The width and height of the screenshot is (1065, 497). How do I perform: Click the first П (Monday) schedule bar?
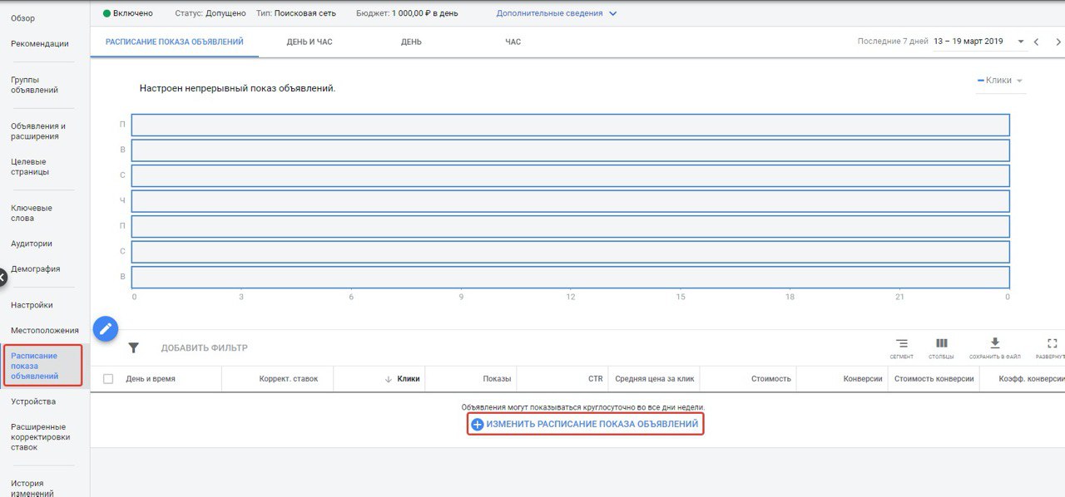[x=570, y=125]
